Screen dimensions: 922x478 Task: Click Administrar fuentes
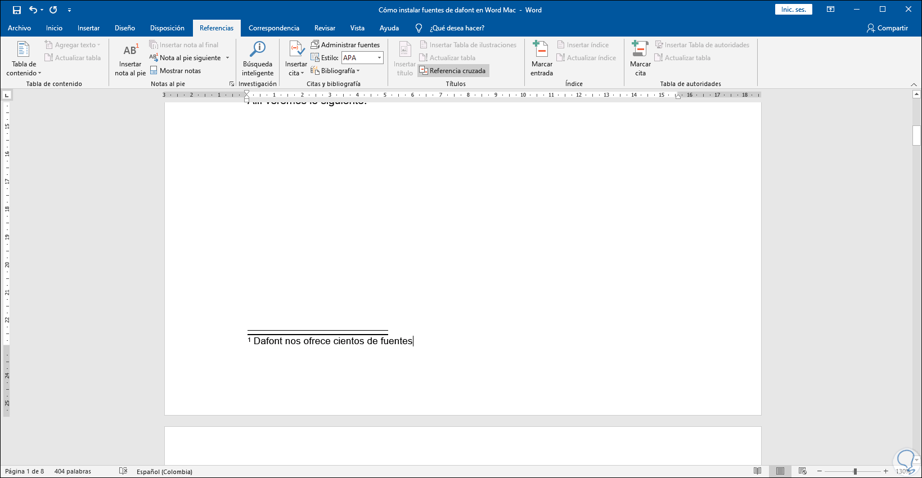pos(345,45)
